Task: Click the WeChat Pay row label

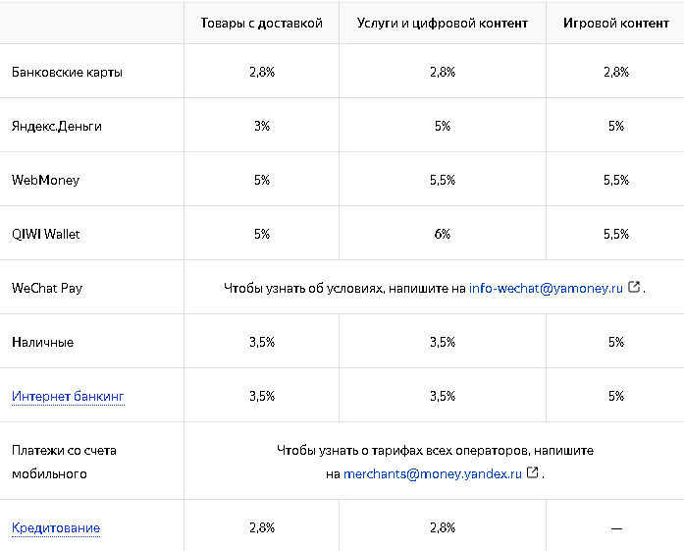Action: (x=47, y=288)
